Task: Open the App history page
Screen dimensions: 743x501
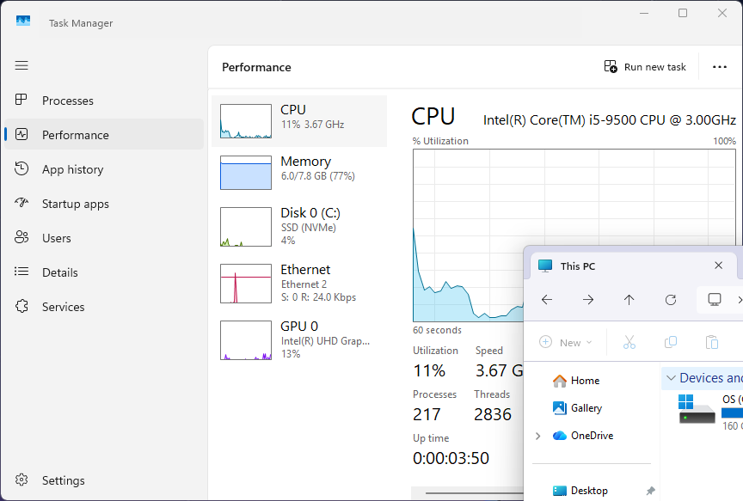Action: pyautogui.click(x=104, y=169)
